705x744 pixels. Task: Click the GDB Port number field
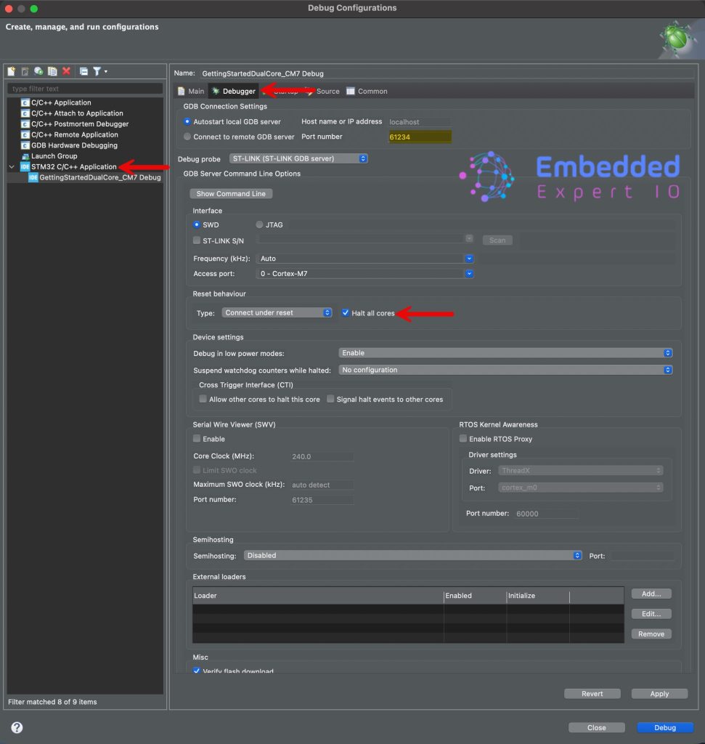[x=420, y=137]
